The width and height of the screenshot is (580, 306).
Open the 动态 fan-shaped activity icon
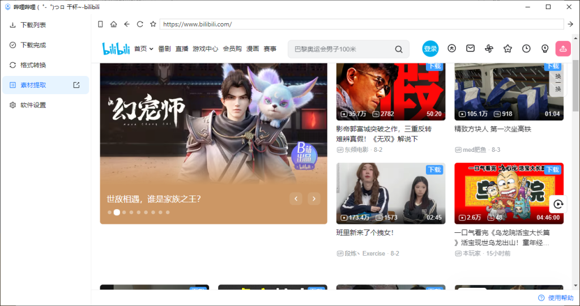pyautogui.click(x=489, y=49)
